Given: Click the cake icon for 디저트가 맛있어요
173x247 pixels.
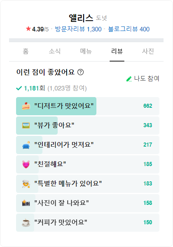Looking at the screenshot, I should click(x=26, y=106).
